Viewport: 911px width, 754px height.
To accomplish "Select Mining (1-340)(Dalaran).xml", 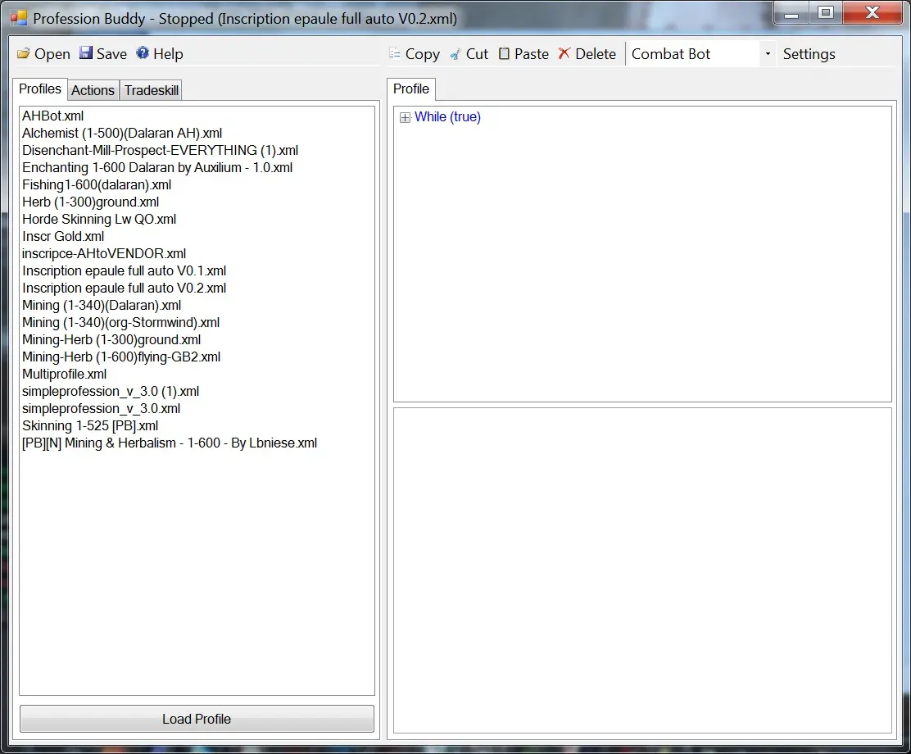I will (102, 305).
